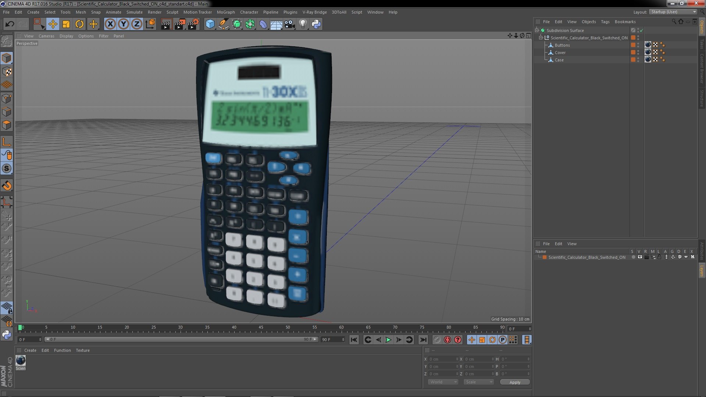Select the Buttons object
This screenshot has width=706, height=397.
pyautogui.click(x=562, y=45)
